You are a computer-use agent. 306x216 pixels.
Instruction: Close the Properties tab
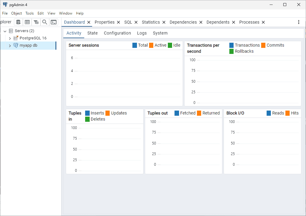[x=118, y=22]
